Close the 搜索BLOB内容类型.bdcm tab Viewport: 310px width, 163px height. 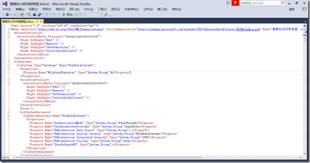(x=41, y=22)
